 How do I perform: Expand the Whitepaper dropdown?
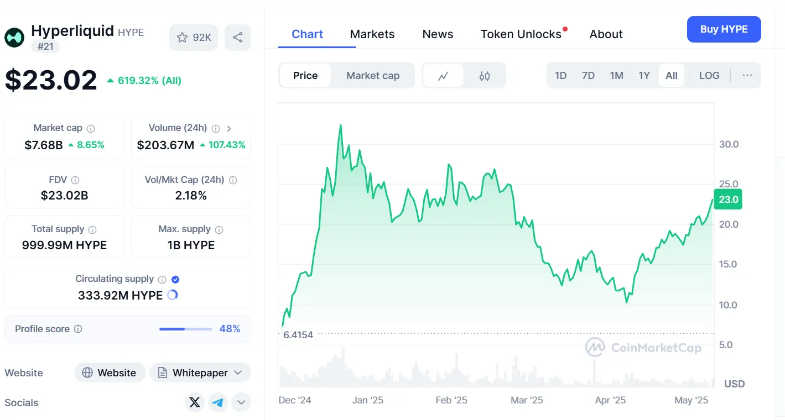[x=200, y=372]
